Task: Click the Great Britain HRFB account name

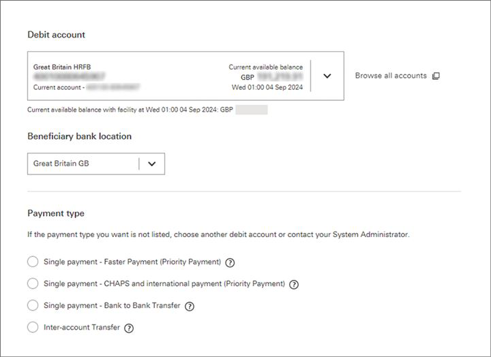Action: tap(62, 67)
